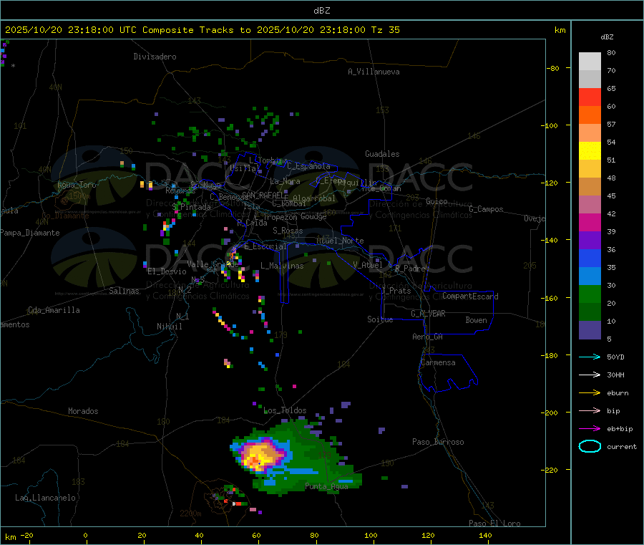Click the 'Salinas' map label
Screen dimensions: 644x545
point(124,291)
